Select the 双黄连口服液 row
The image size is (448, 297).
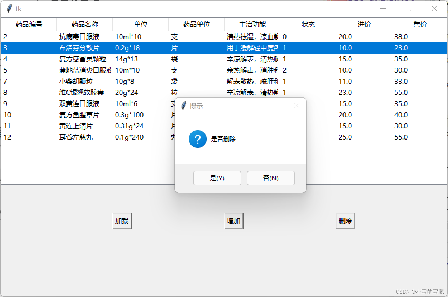[88, 104]
